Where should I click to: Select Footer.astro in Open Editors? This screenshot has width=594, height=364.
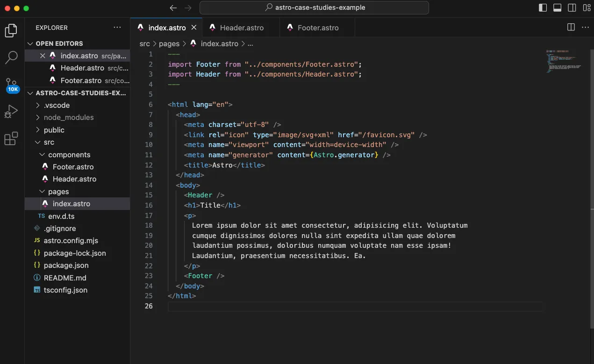[x=77, y=80]
